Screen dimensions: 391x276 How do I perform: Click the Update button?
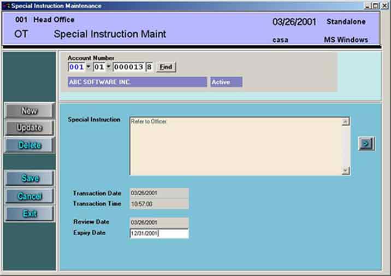coord(30,128)
